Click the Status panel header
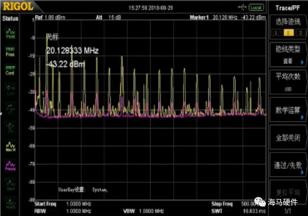This screenshot has height=216, width=308. point(10,19)
